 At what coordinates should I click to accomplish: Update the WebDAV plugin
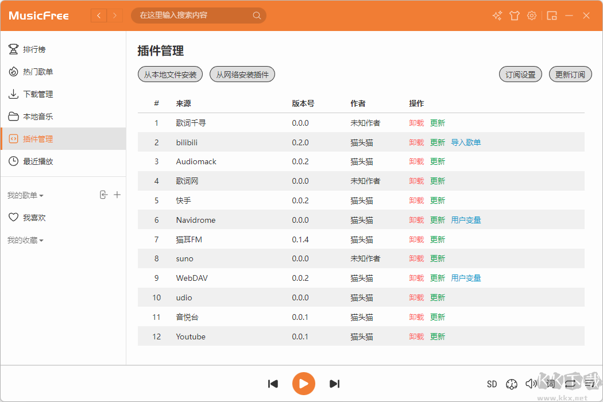[x=437, y=278]
